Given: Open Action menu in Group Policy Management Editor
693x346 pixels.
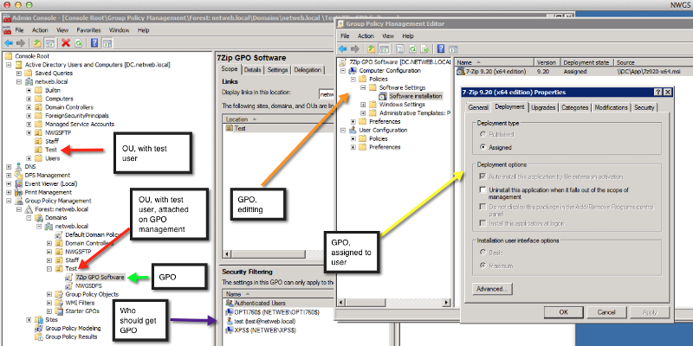Looking at the screenshot, I should pos(366,36).
